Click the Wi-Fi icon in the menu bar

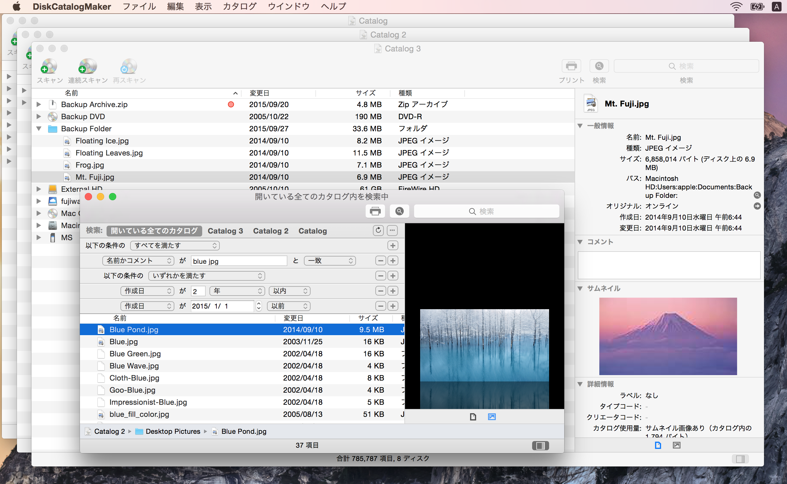736,6
